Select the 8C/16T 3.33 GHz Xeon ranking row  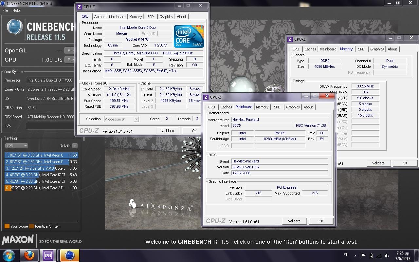(41, 155)
